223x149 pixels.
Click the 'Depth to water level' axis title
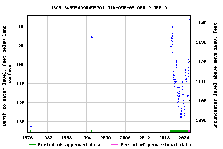click(7, 76)
